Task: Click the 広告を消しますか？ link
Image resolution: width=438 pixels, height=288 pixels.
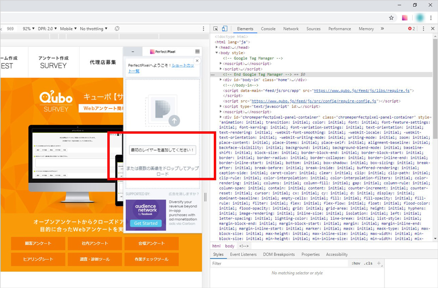Action: (x=184, y=194)
